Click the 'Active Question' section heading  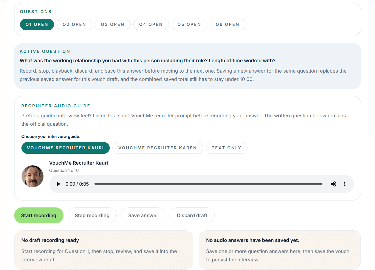click(45, 51)
